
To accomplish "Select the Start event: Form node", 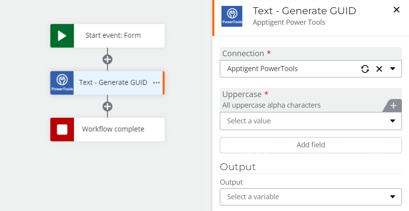I will [x=108, y=36].
